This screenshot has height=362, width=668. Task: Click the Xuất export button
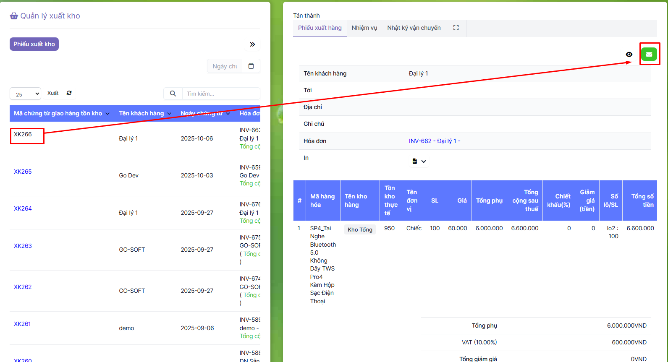53,93
